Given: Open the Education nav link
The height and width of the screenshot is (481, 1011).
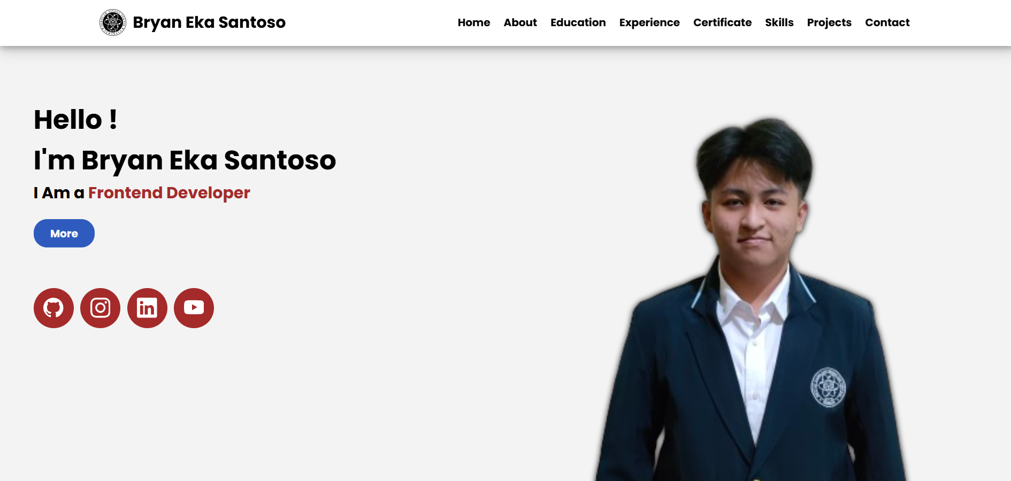Looking at the screenshot, I should [x=578, y=22].
